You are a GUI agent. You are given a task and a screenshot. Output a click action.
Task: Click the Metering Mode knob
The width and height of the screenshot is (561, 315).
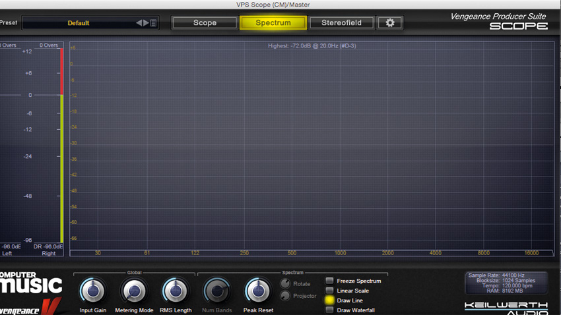pyautogui.click(x=134, y=291)
